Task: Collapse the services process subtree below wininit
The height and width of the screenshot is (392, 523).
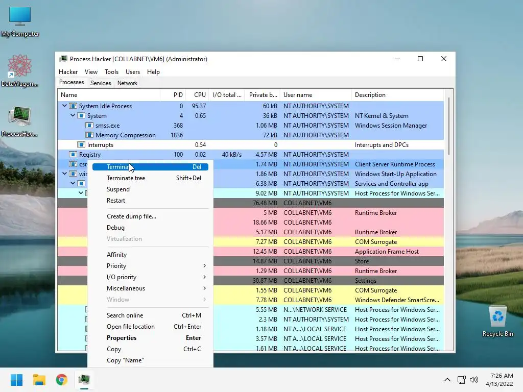Action: click(73, 183)
